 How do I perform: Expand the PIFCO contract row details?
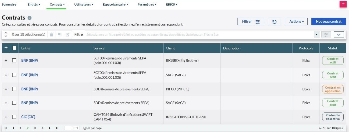click(6, 89)
